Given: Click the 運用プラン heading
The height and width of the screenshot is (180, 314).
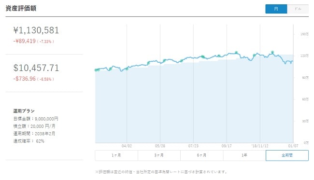Looking at the screenshot, I should tap(24, 111).
